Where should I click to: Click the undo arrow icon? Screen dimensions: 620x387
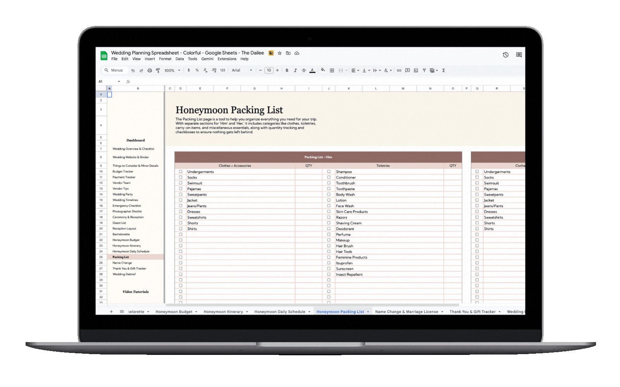pos(133,70)
